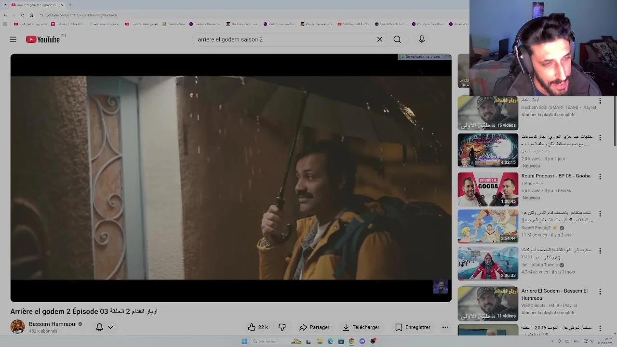This screenshot has width=617, height=347.
Task: Open options menu for WERO Beats playlist
Action: click(x=600, y=292)
